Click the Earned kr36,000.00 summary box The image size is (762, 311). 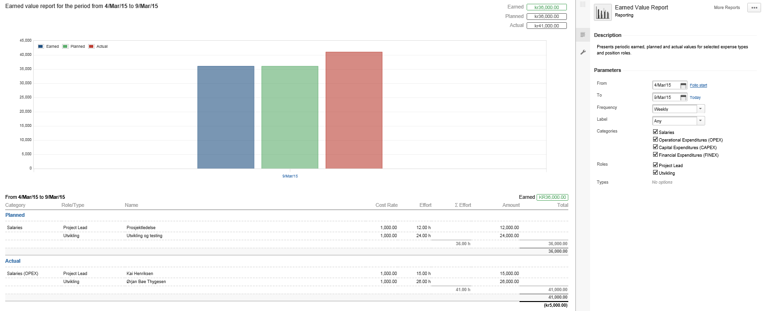click(x=547, y=7)
